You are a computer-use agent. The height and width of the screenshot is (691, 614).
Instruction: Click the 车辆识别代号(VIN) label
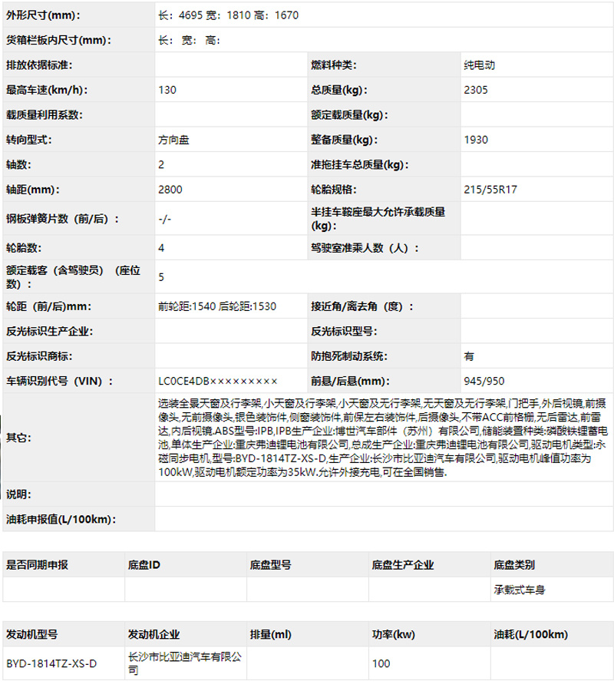[59, 381]
